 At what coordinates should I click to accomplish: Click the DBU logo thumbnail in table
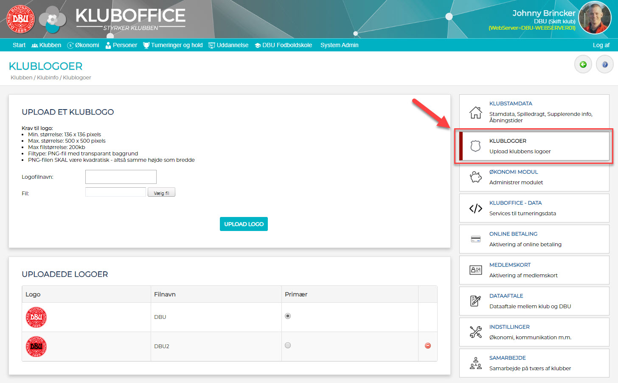(x=36, y=317)
